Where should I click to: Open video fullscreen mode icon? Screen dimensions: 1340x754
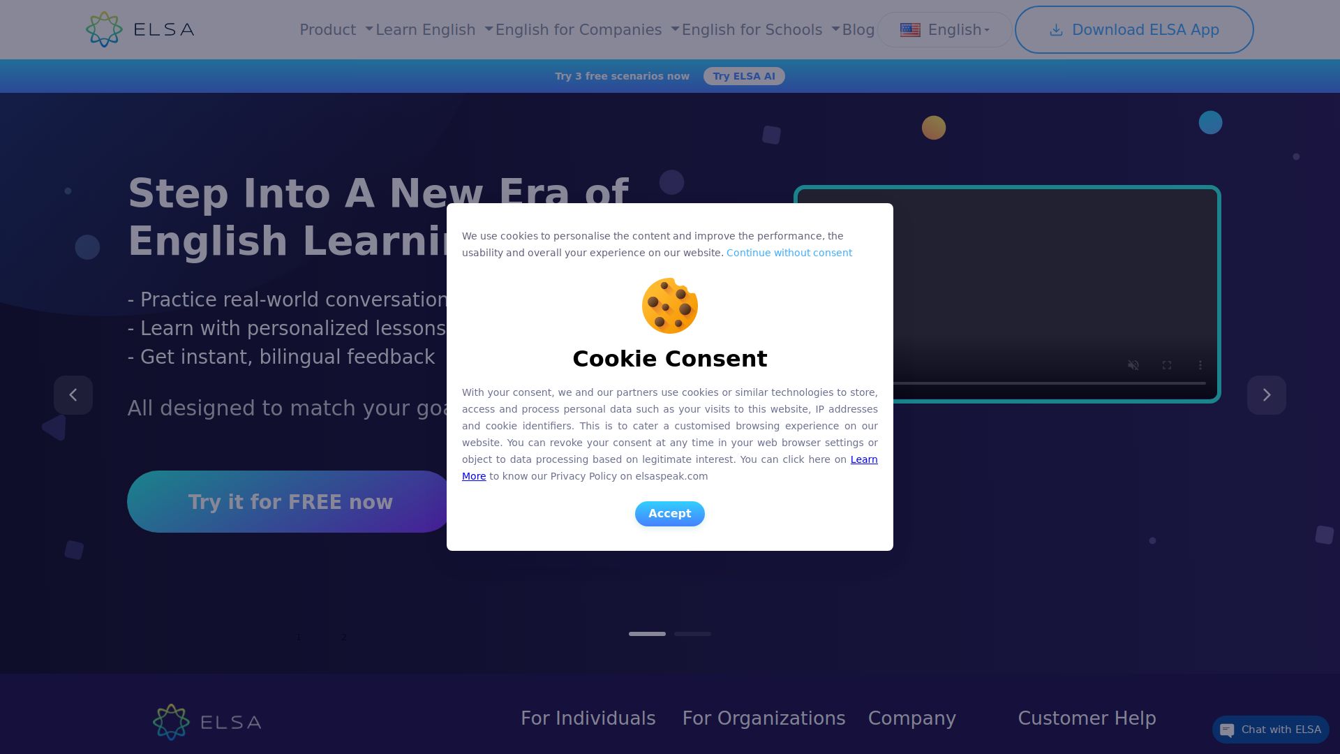point(1167,365)
